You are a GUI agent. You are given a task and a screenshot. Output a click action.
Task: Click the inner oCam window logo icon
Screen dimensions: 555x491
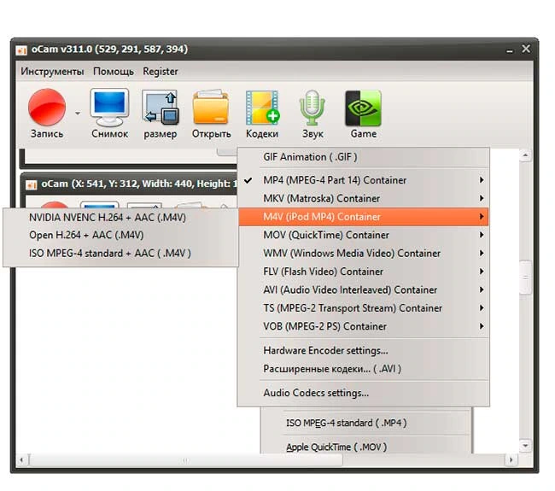[x=32, y=184]
